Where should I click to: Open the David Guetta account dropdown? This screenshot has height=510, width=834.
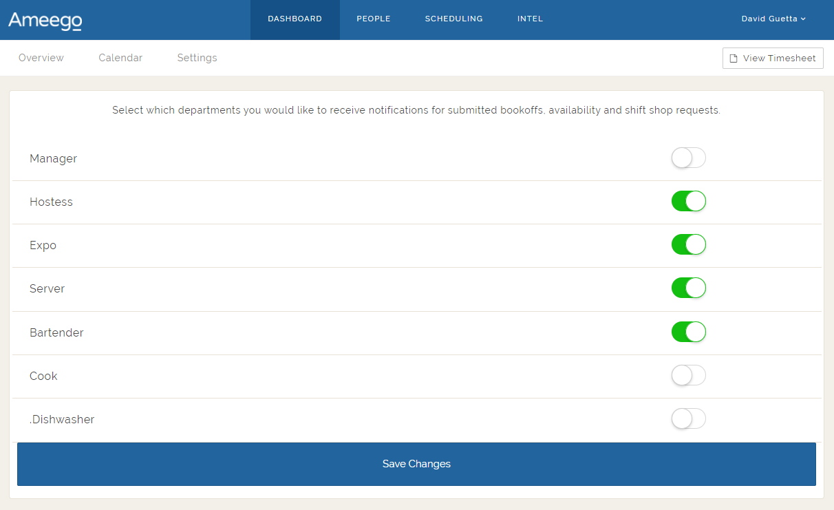[x=773, y=19]
